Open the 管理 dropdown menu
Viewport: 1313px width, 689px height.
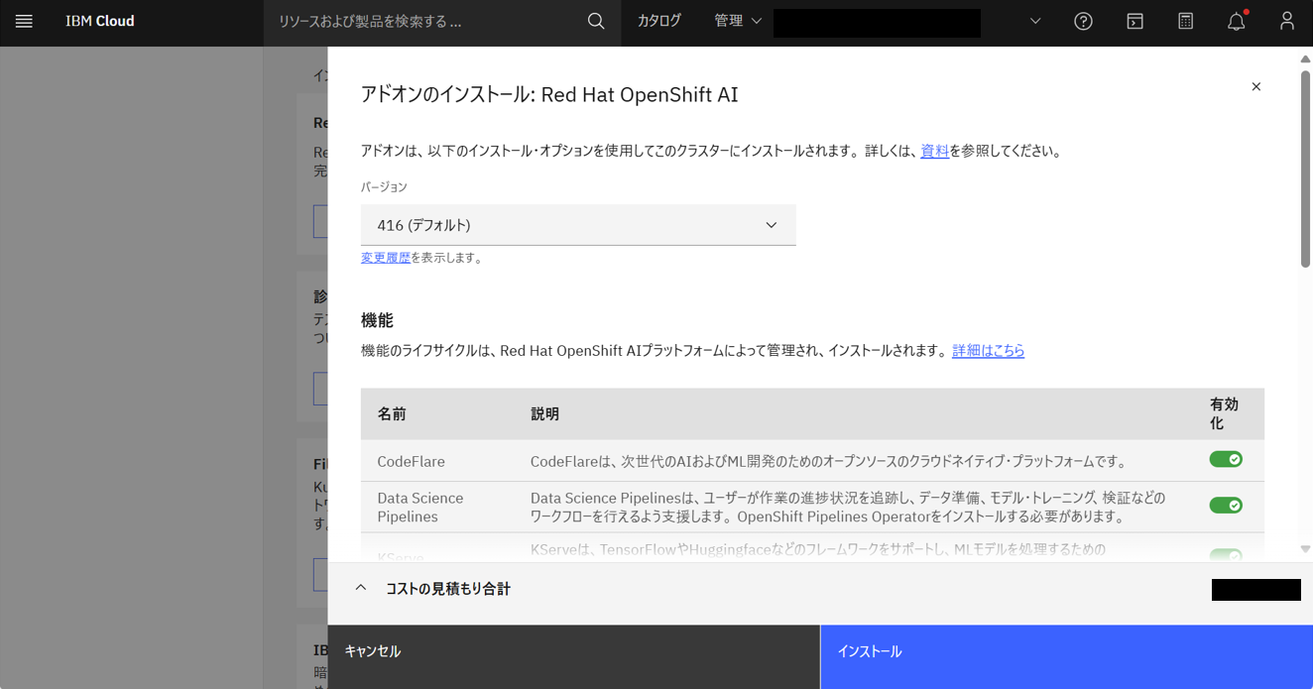point(738,21)
